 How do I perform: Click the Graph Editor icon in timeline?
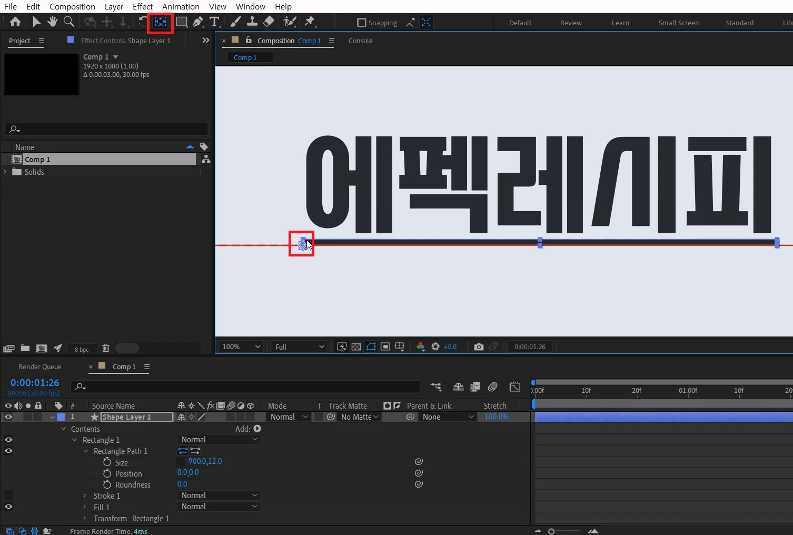pos(515,387)
